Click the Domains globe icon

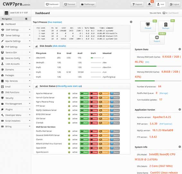[2, 69]
